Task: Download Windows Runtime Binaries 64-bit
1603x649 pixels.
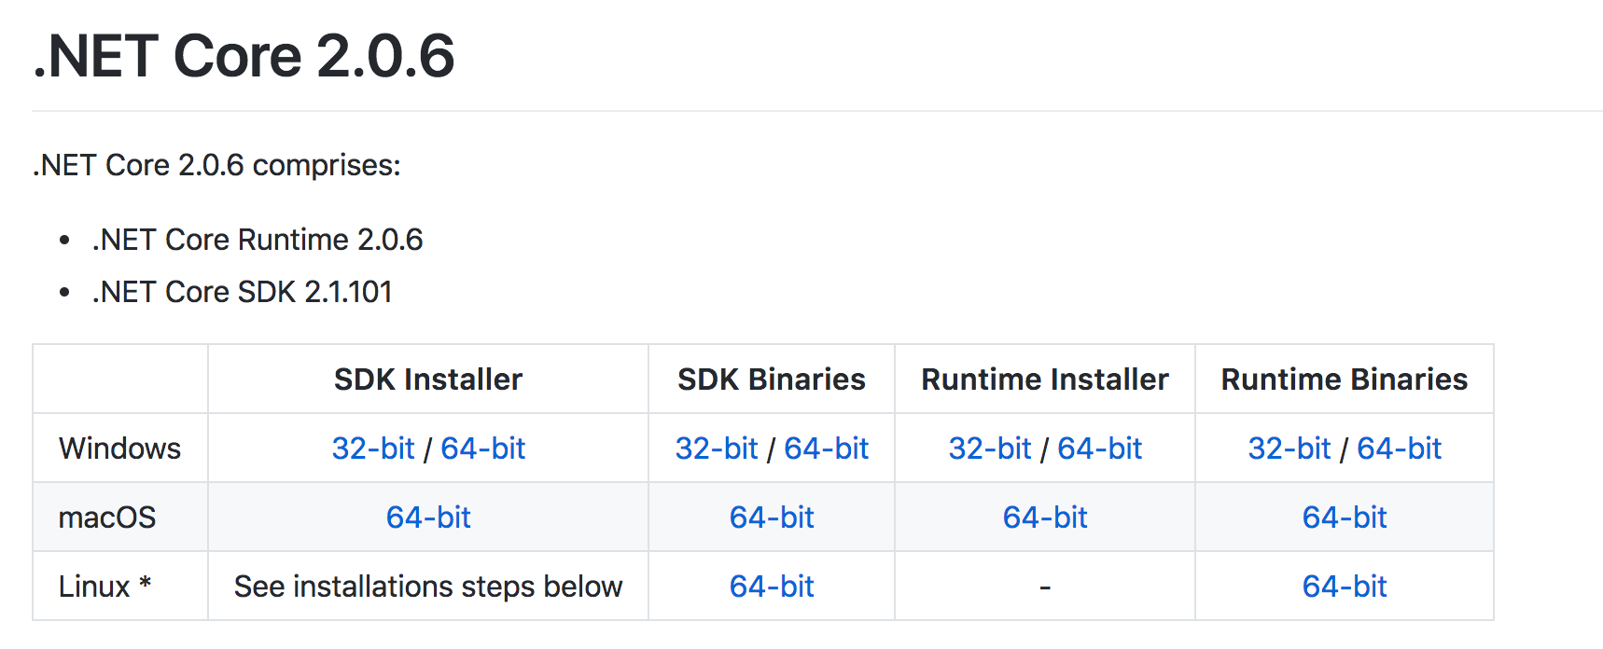Action: pyautogui.click(x=1400, y=449)
